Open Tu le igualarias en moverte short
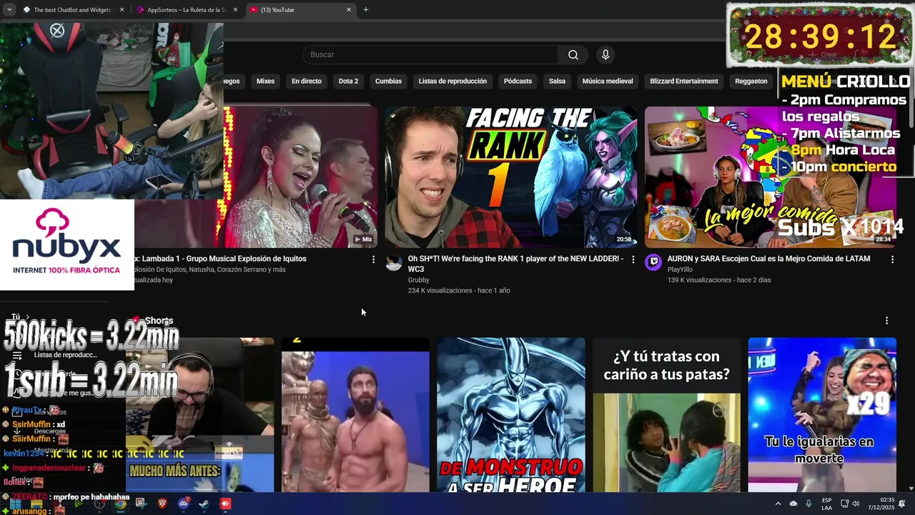915x515 pixels. 822,415
